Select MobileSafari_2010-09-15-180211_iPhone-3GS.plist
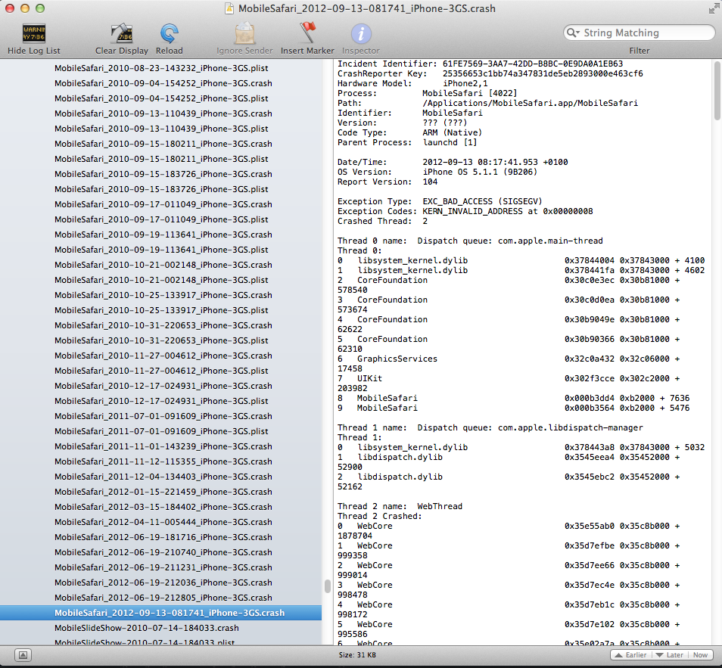This screenshot has height=668, width=722. (x=161, y=159)
